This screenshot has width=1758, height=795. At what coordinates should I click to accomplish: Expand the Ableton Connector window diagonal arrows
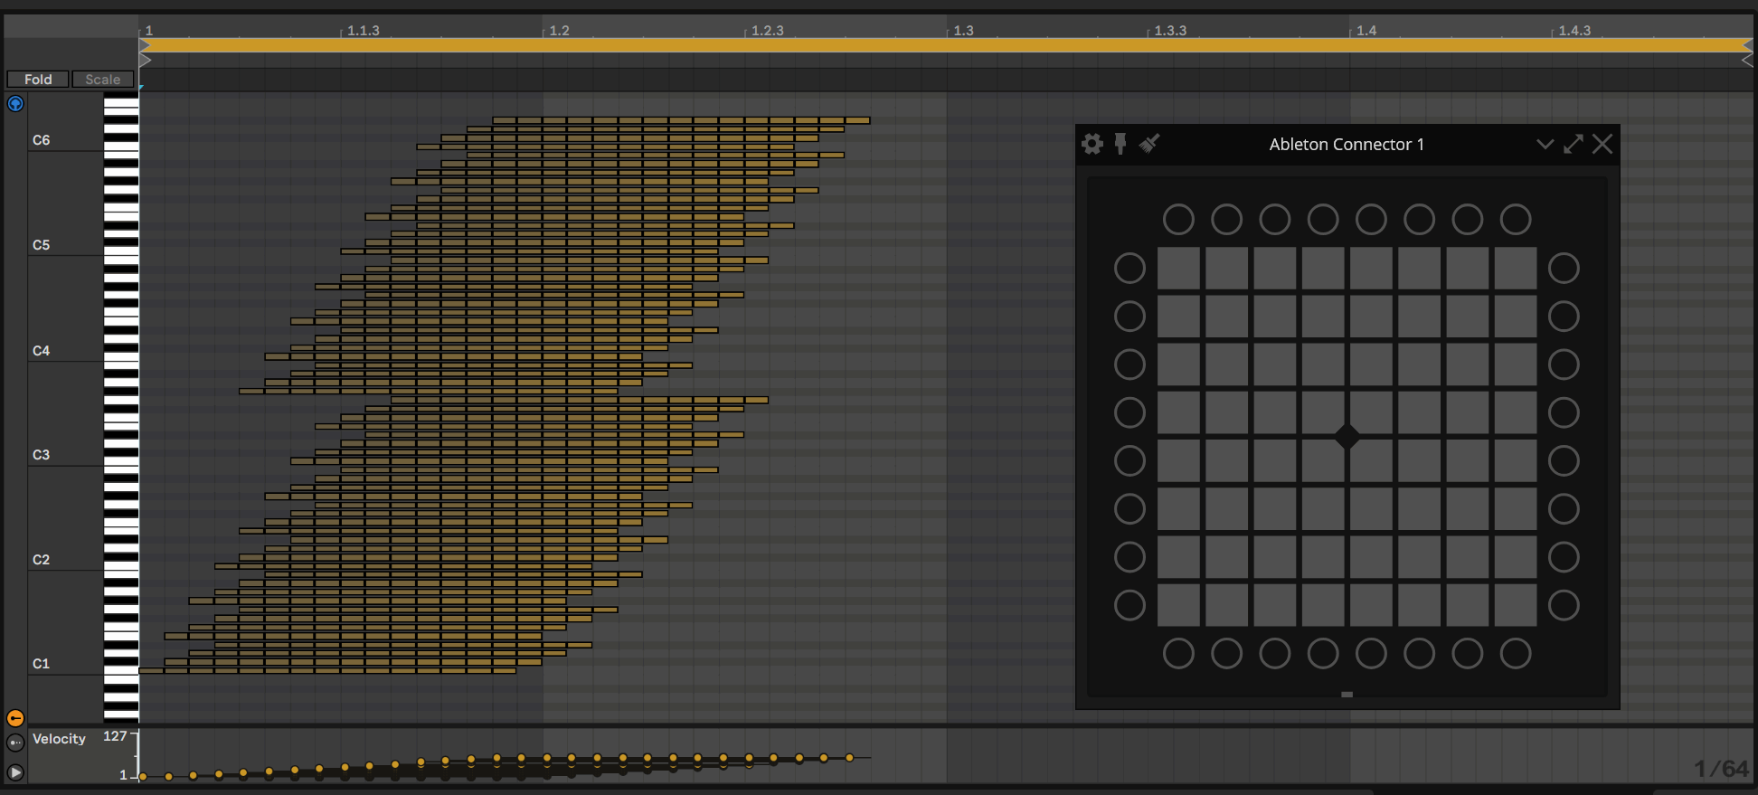pos(1574,144)
